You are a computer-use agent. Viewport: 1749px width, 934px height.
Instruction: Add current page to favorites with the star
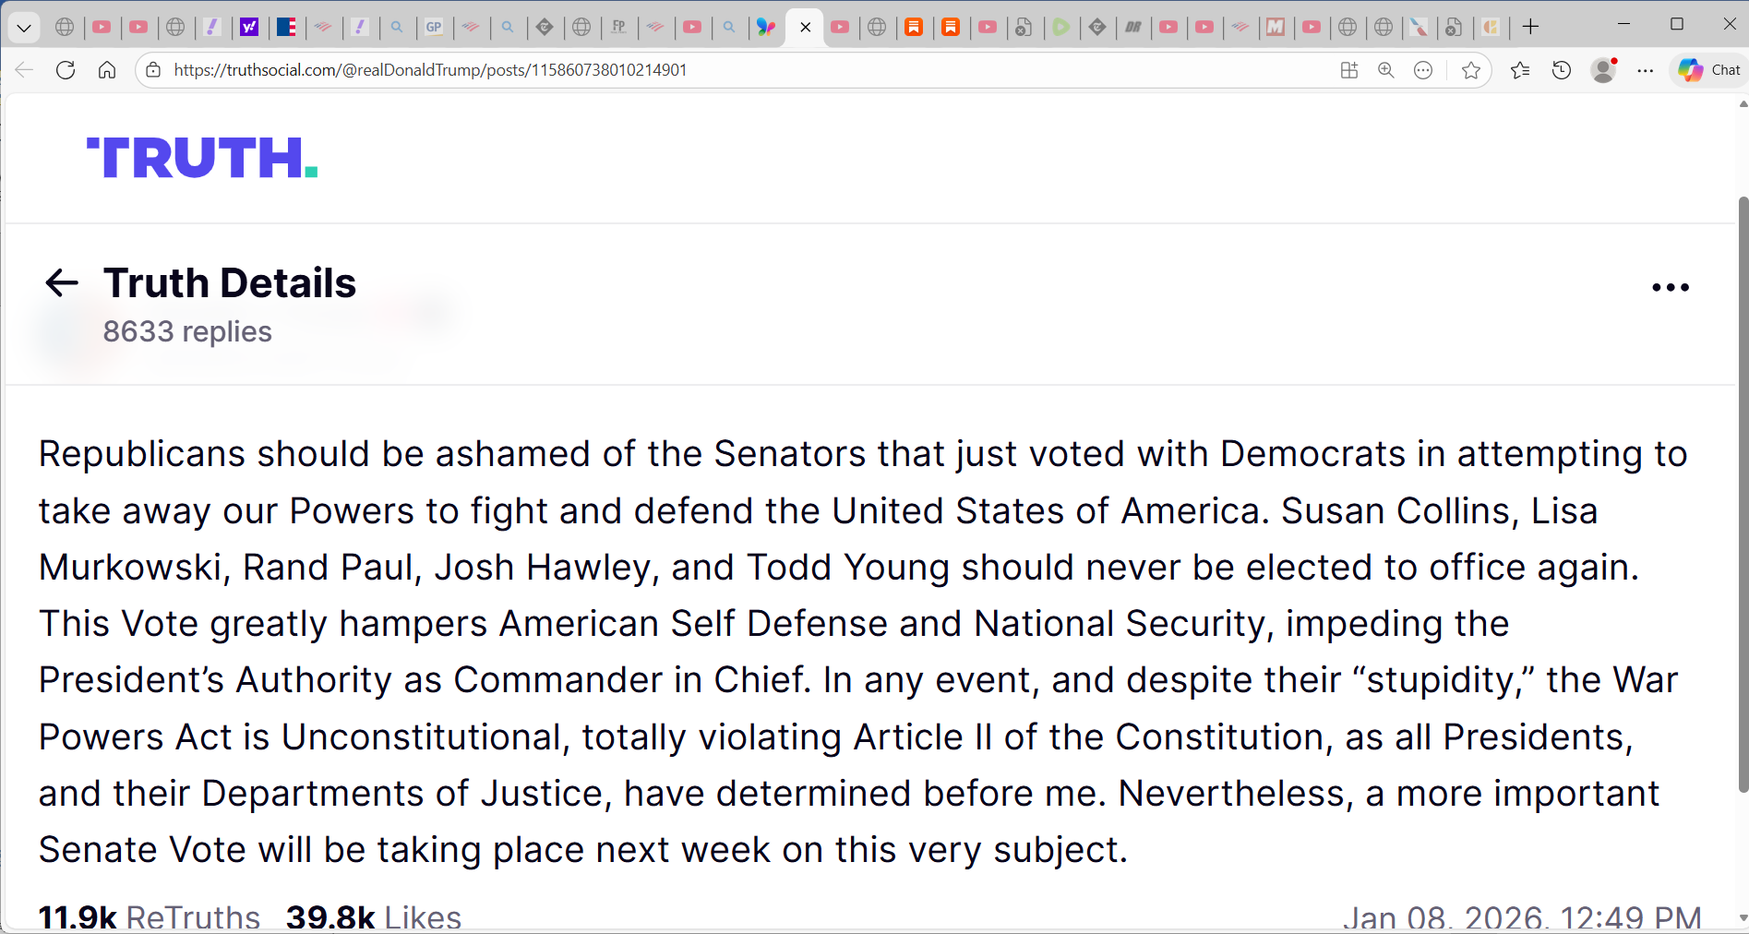(x=1469, y=70)
